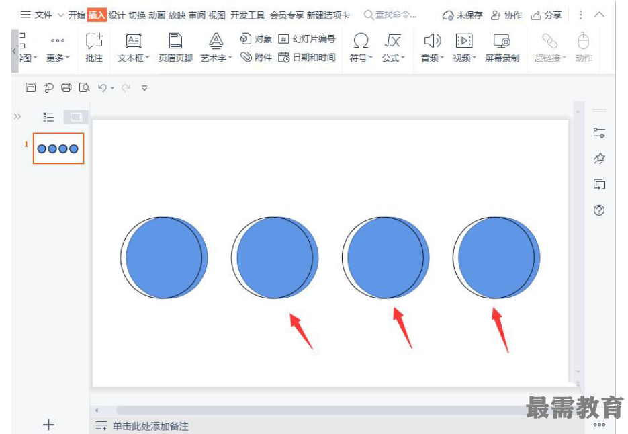Open the help question mark icon
The width and height of the screenshot is (628, 434).
tap(599, 210)
